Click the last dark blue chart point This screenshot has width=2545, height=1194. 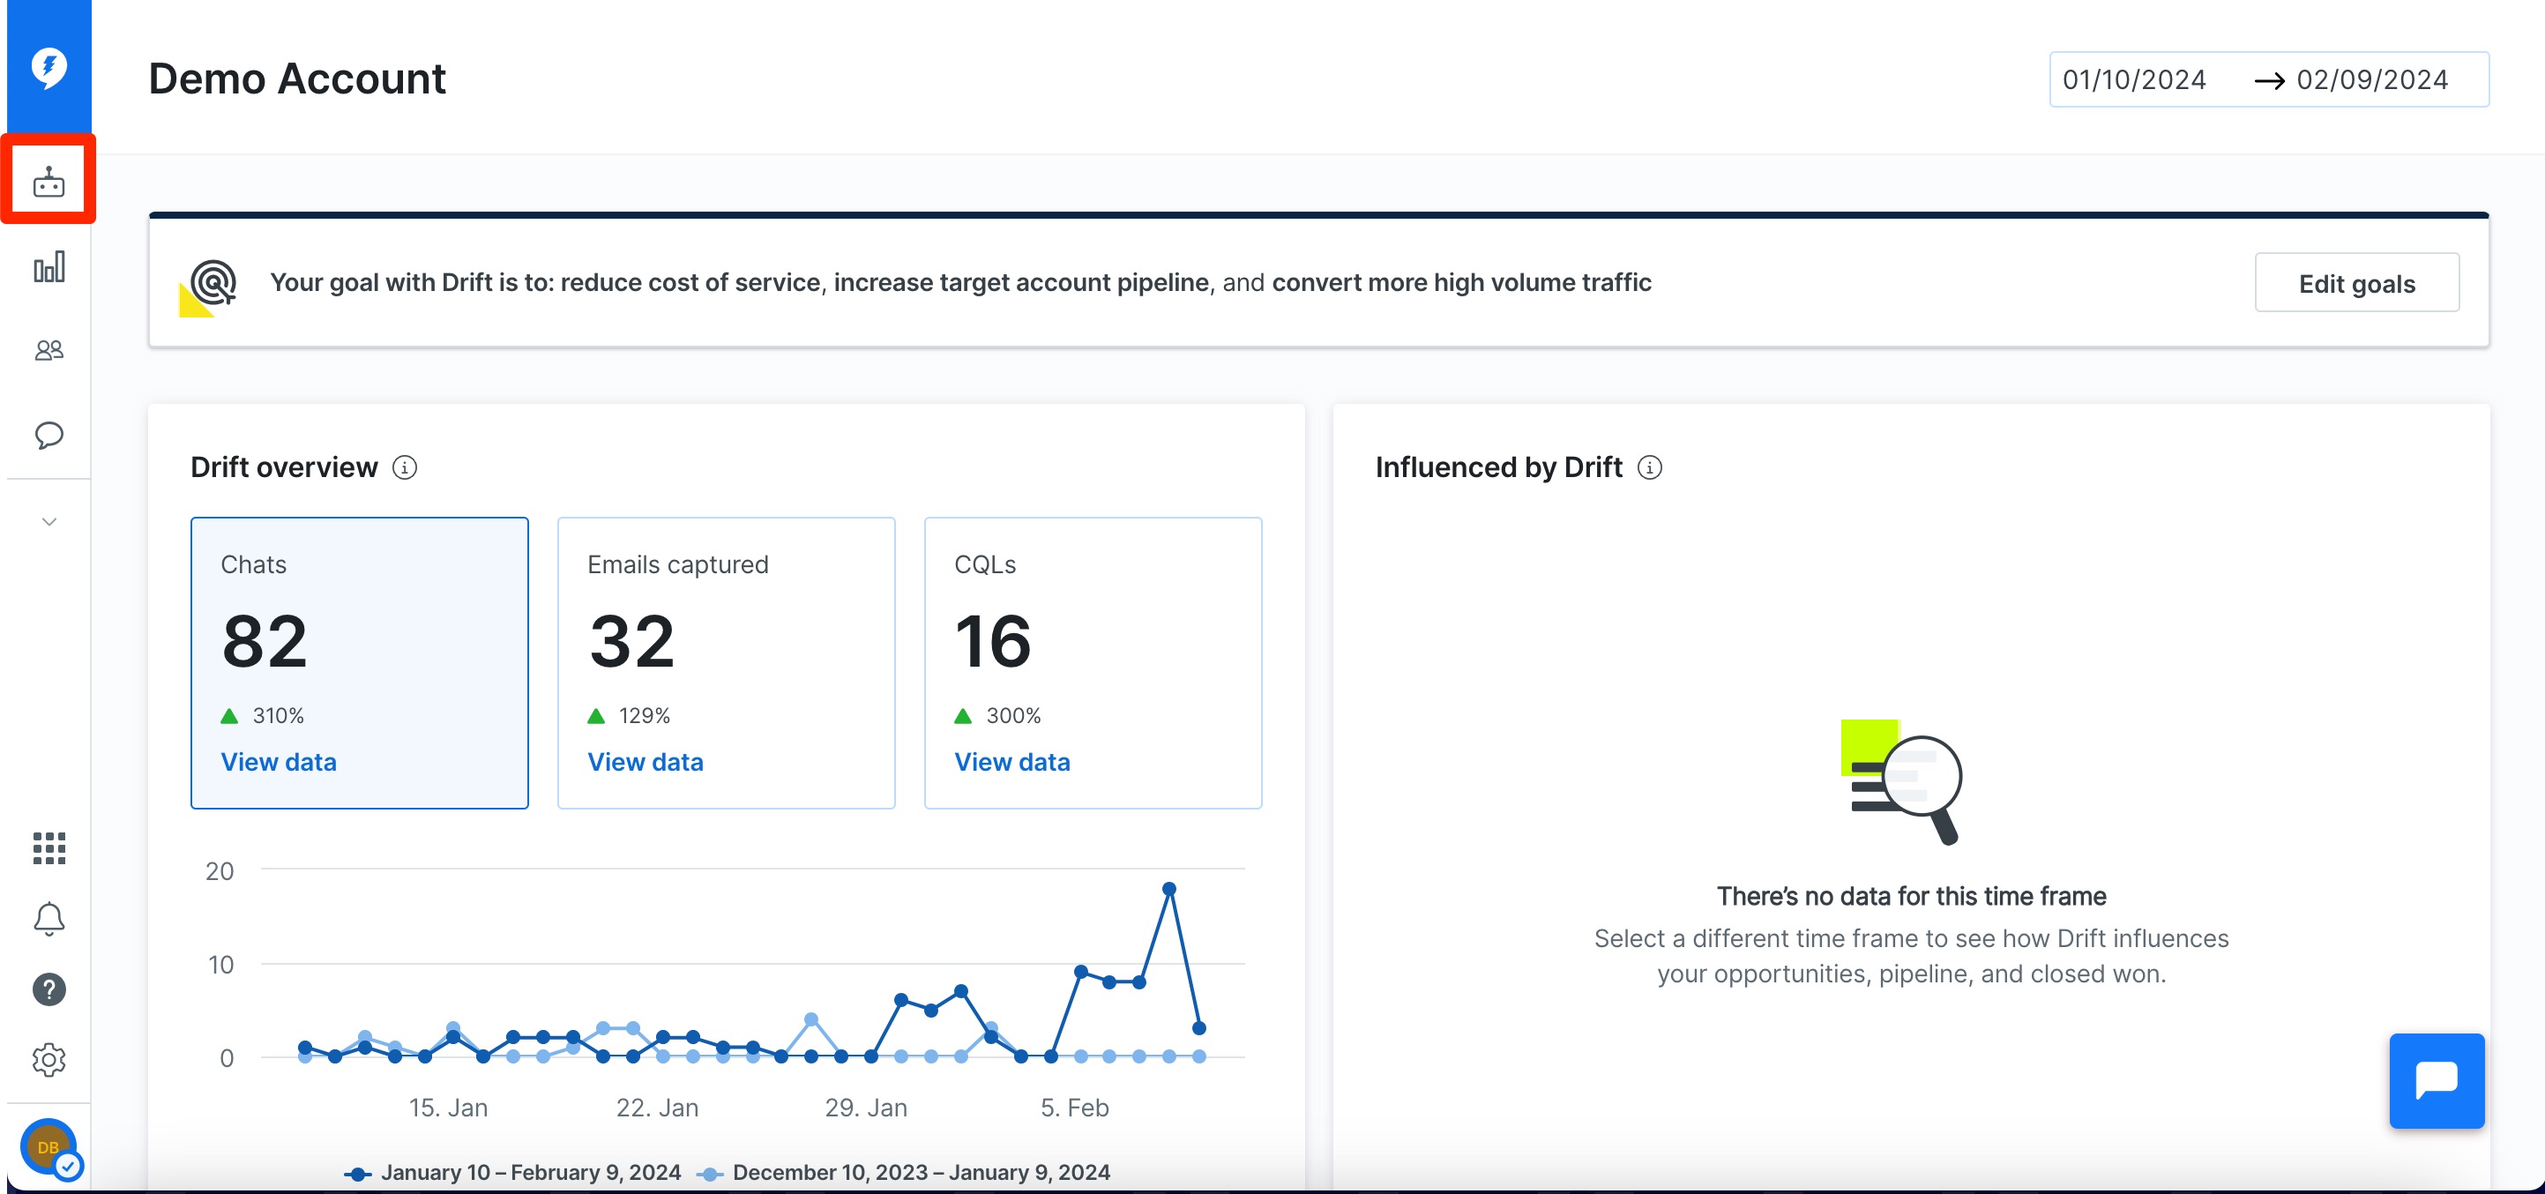pyautogui.click(x=1198, y=1028)
